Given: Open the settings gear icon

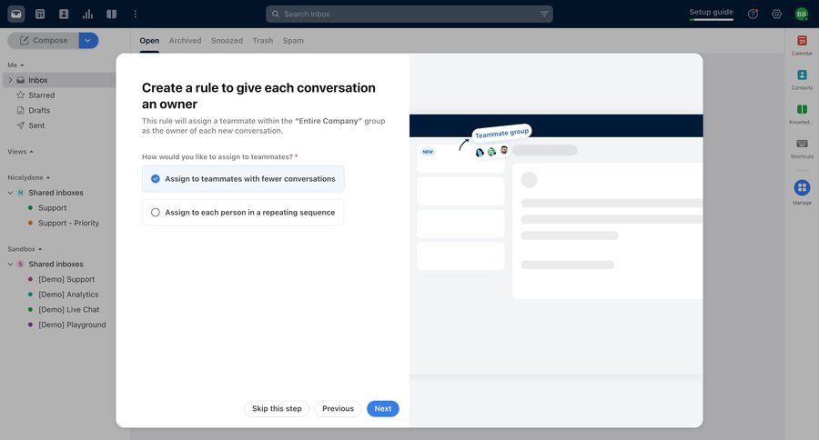Looking at the screenshot, I should (777, 15).
